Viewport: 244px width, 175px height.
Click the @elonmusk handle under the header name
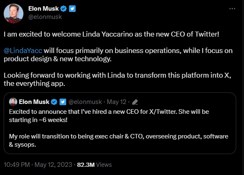pyautogui.click(x=45, y=17)
